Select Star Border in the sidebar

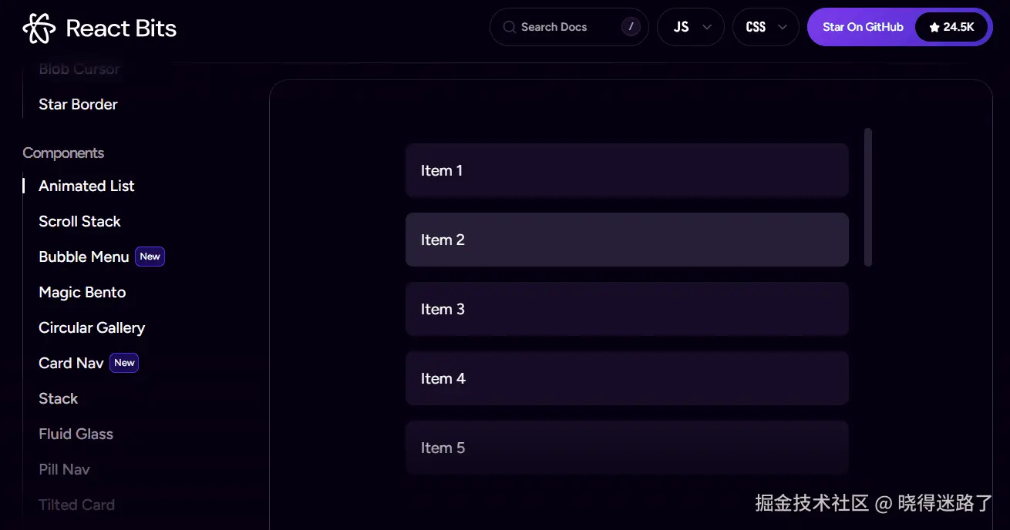point(78,104)
